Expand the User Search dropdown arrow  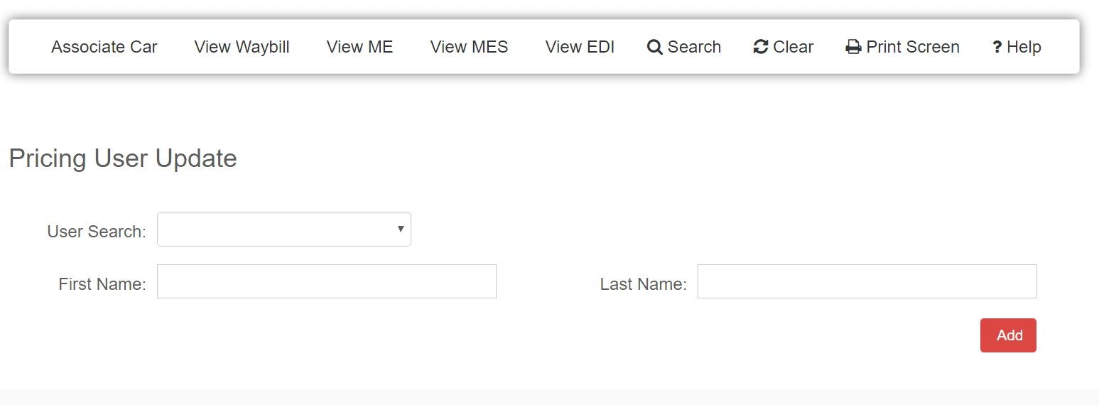click(401, 229)
